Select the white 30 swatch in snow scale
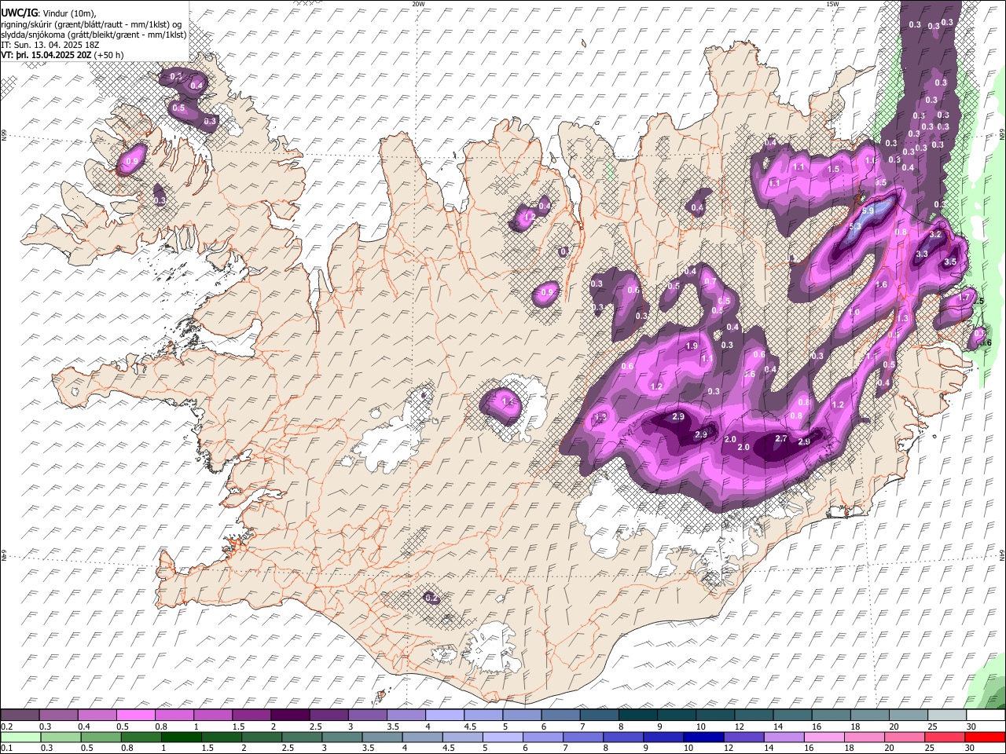The image size is (1006, 754). click(985, 716)
